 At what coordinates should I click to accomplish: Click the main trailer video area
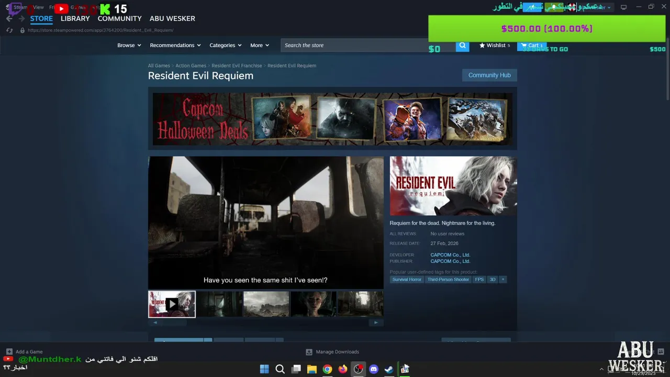(266, 223)
